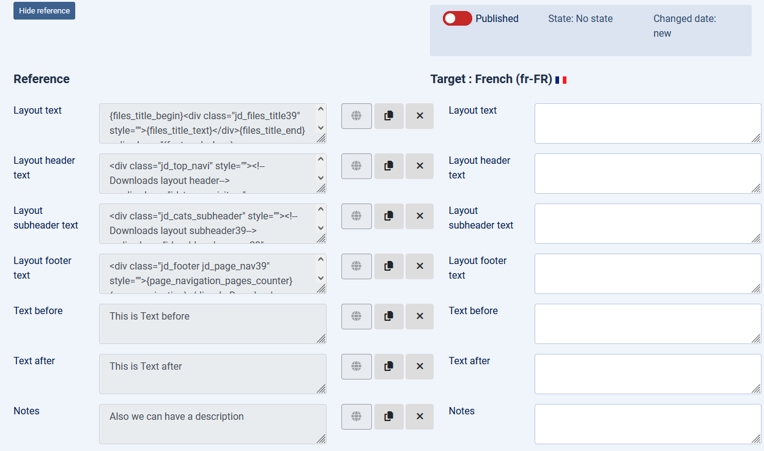764x451 pixels.
Task: Click scroll-up arrow in reference Layout footer box
Action: click(x=321, y=260)
